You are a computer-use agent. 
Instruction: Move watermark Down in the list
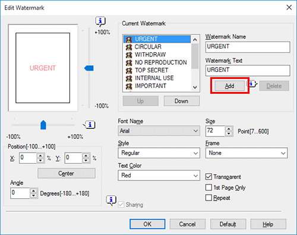tap(182, 101)
